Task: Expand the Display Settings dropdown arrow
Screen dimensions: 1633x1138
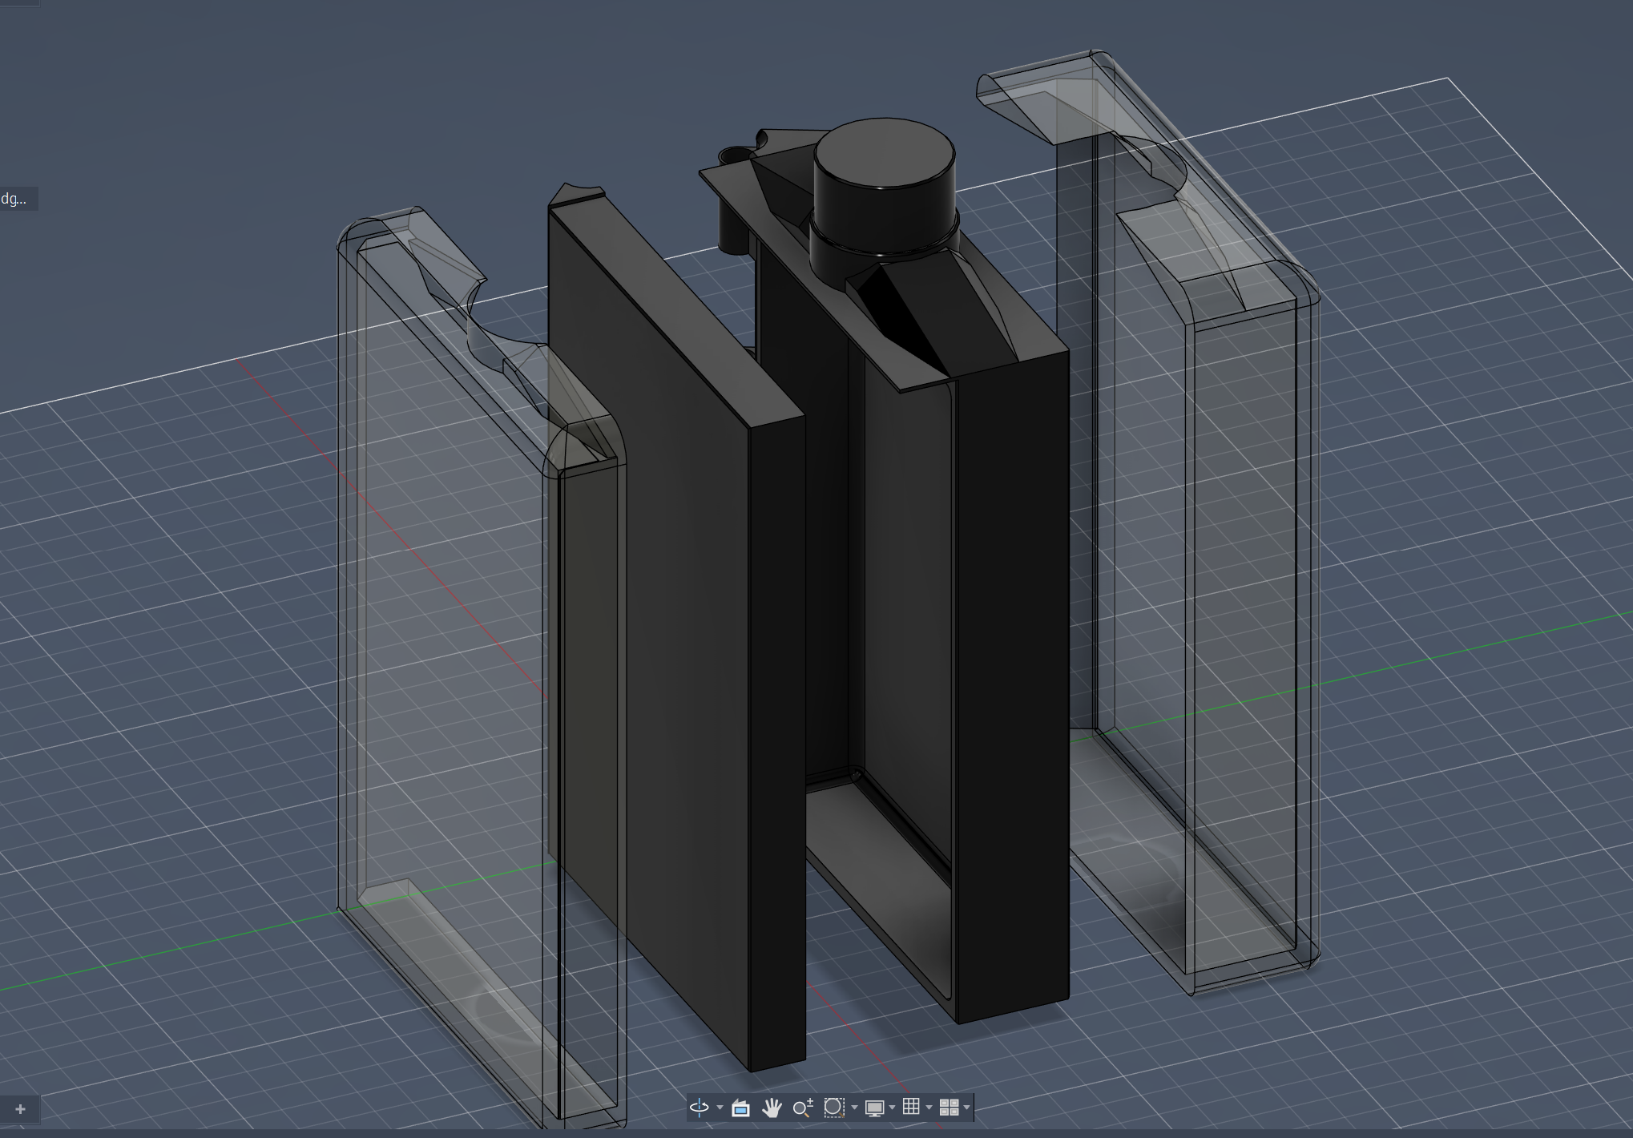Action: (892, 1108)
